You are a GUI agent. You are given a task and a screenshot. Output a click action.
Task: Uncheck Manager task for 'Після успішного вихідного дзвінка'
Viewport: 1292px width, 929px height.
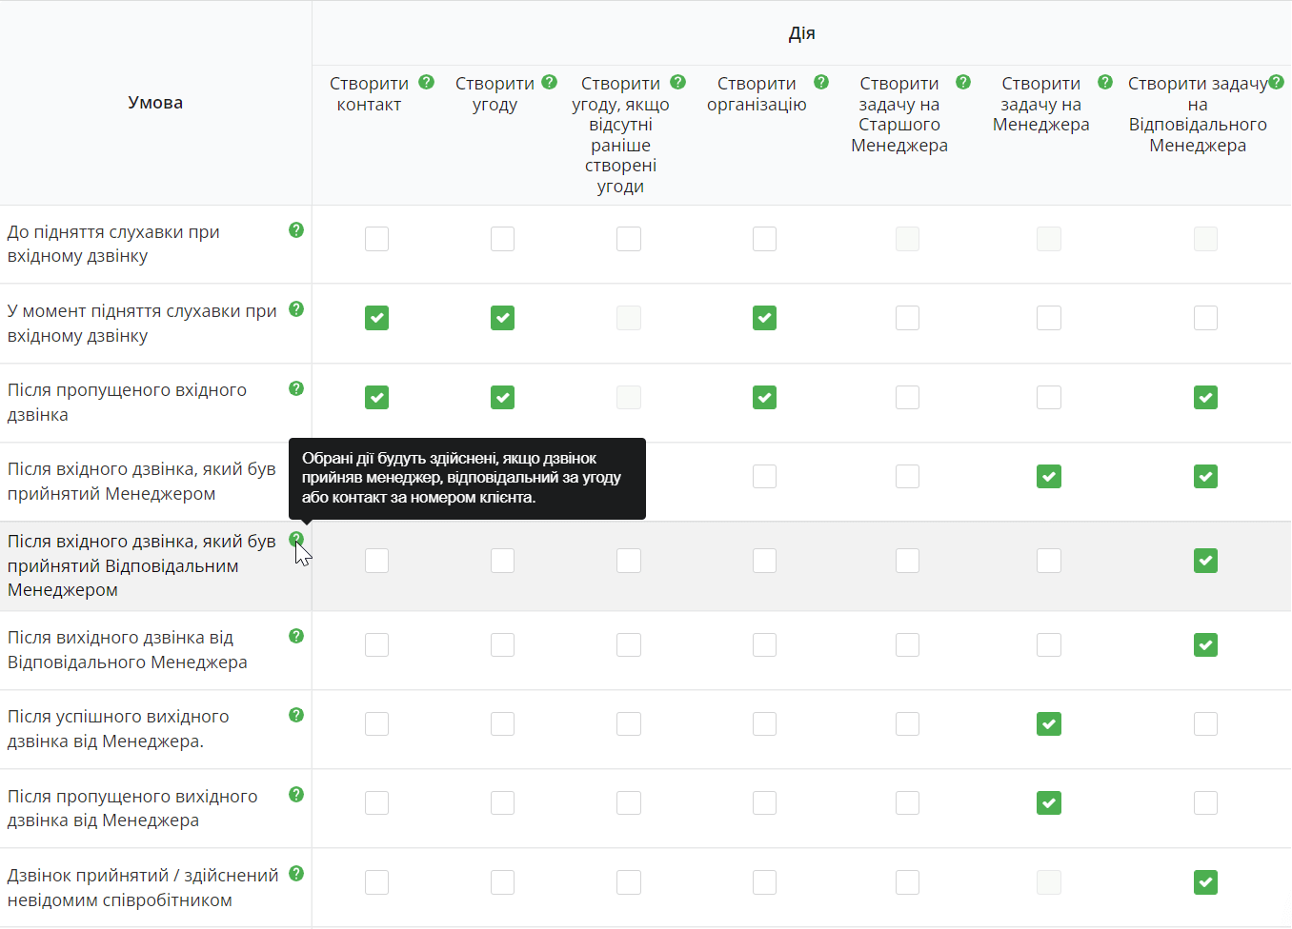[1049, 724]
